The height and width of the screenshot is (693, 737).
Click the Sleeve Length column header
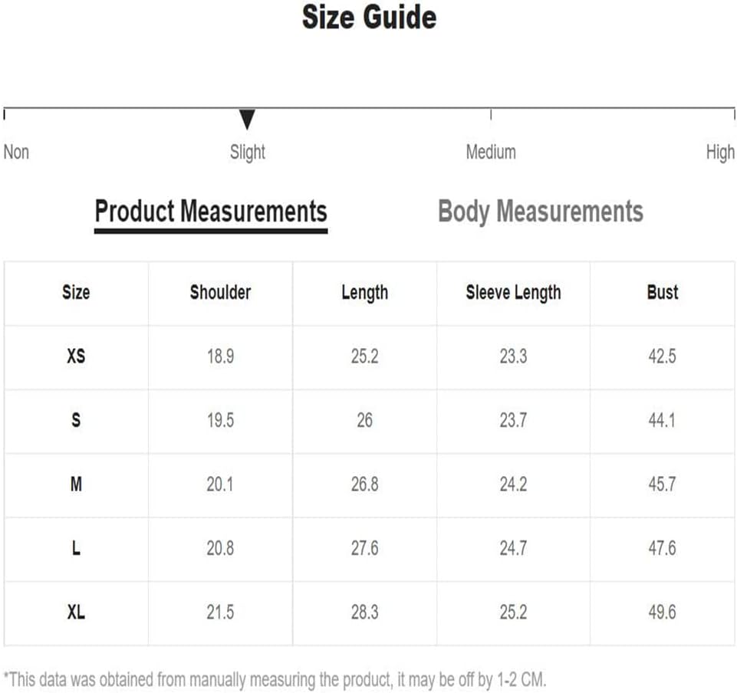coord(513,292)
